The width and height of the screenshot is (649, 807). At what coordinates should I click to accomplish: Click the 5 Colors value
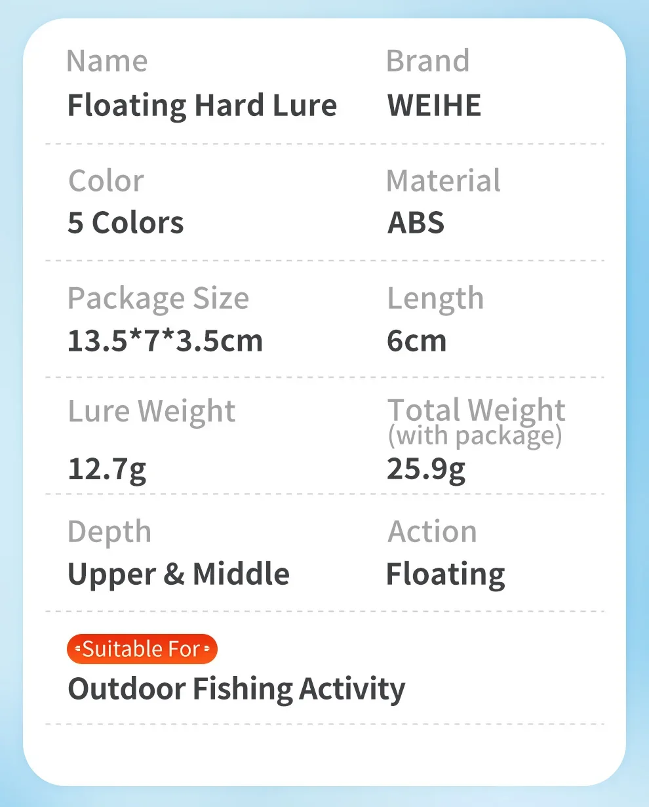tap(126, 223)
